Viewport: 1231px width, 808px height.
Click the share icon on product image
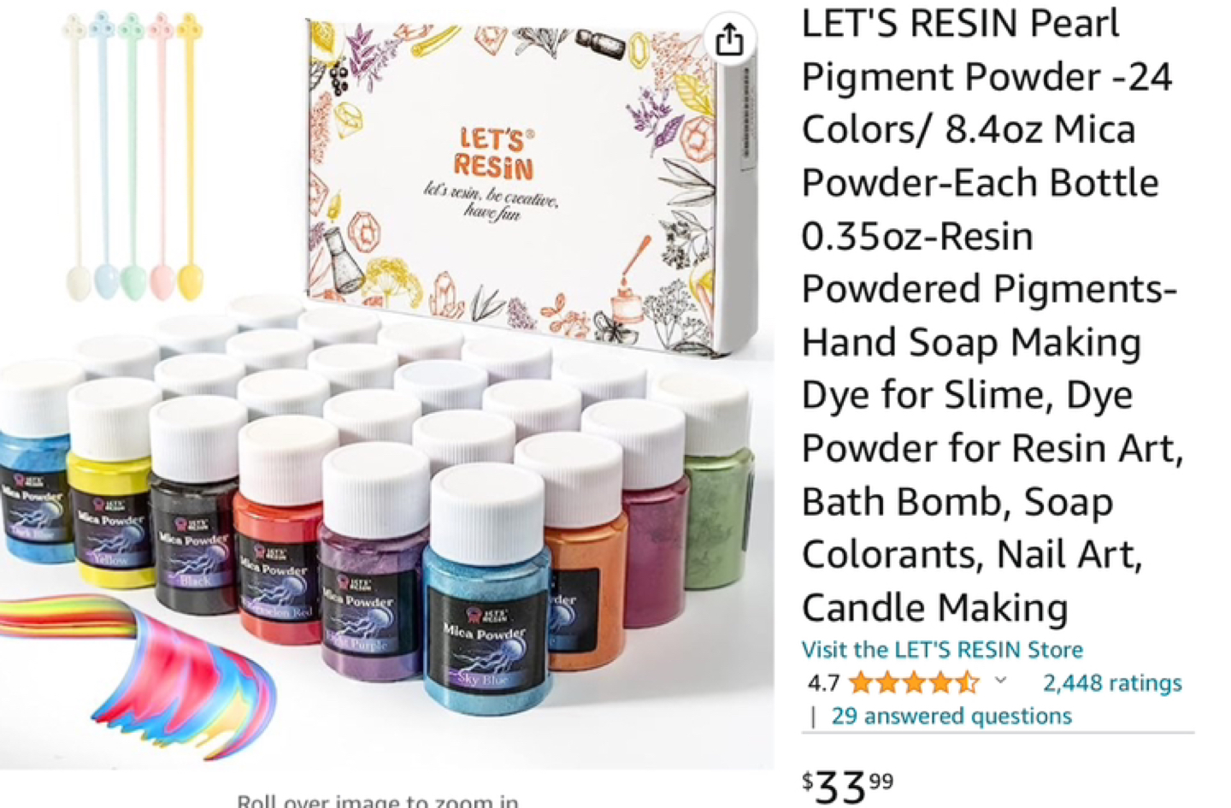coord(729,39)
